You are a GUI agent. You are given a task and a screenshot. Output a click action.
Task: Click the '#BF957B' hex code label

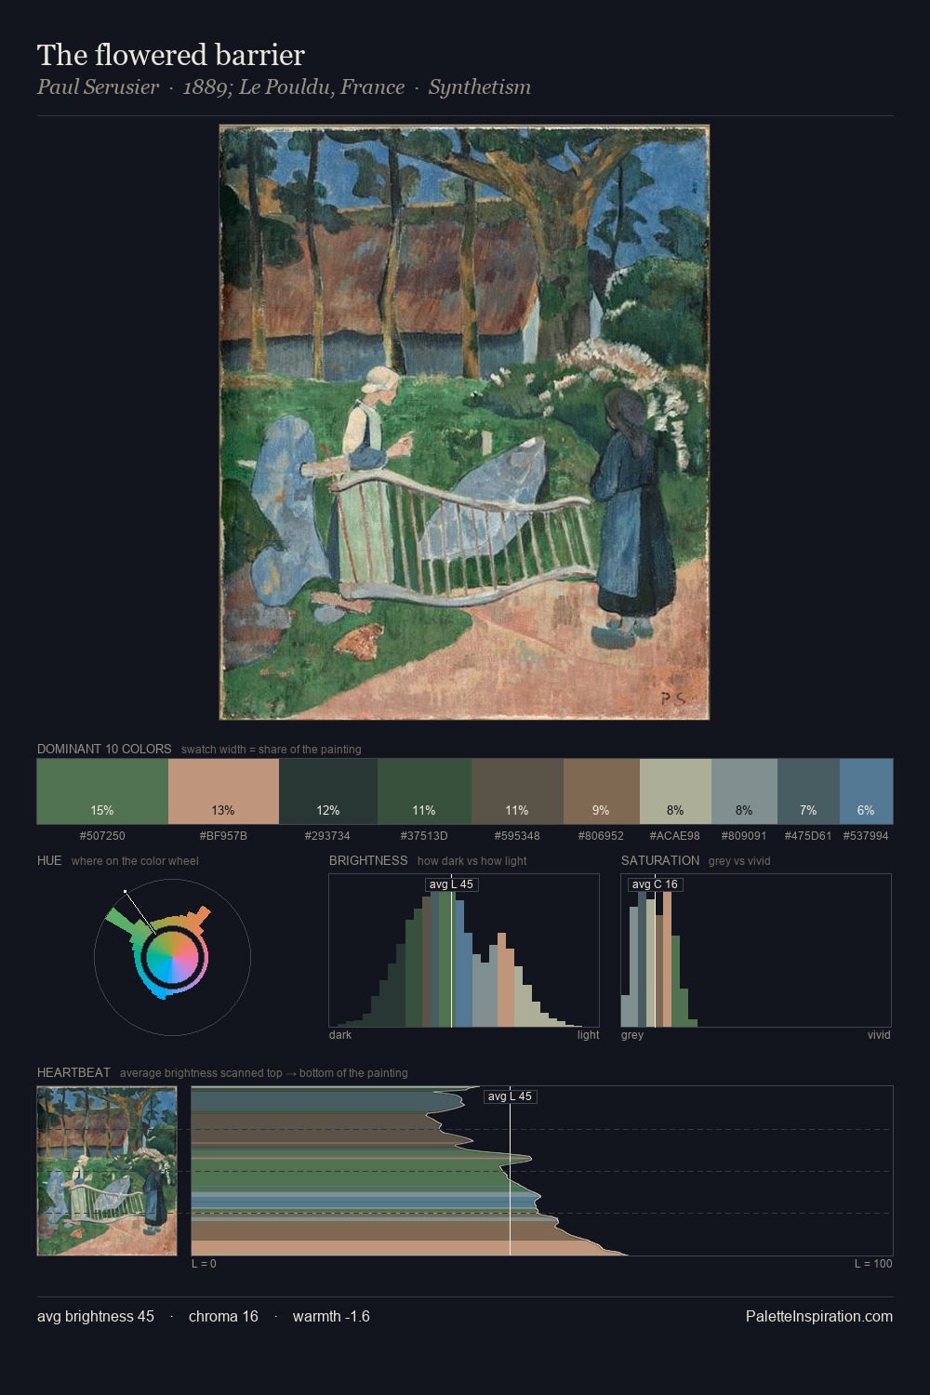pos(223,836)
